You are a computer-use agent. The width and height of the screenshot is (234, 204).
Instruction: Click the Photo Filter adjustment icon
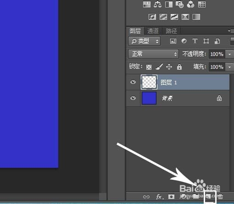click(x=179, y=4)
